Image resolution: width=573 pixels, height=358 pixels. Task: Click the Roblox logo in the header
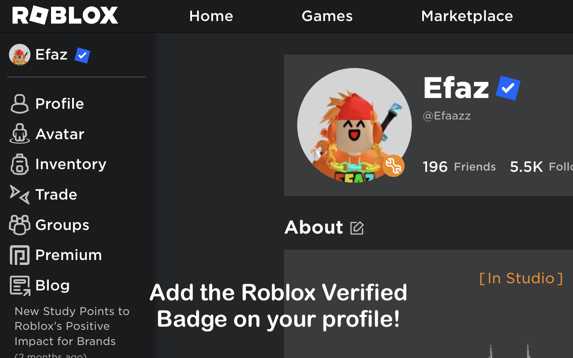65,16
